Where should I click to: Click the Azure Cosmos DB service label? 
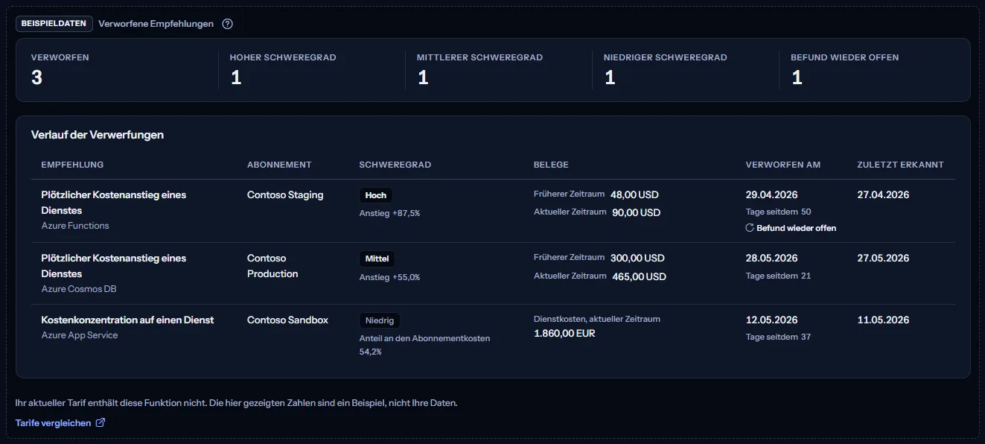click(79, 289)
